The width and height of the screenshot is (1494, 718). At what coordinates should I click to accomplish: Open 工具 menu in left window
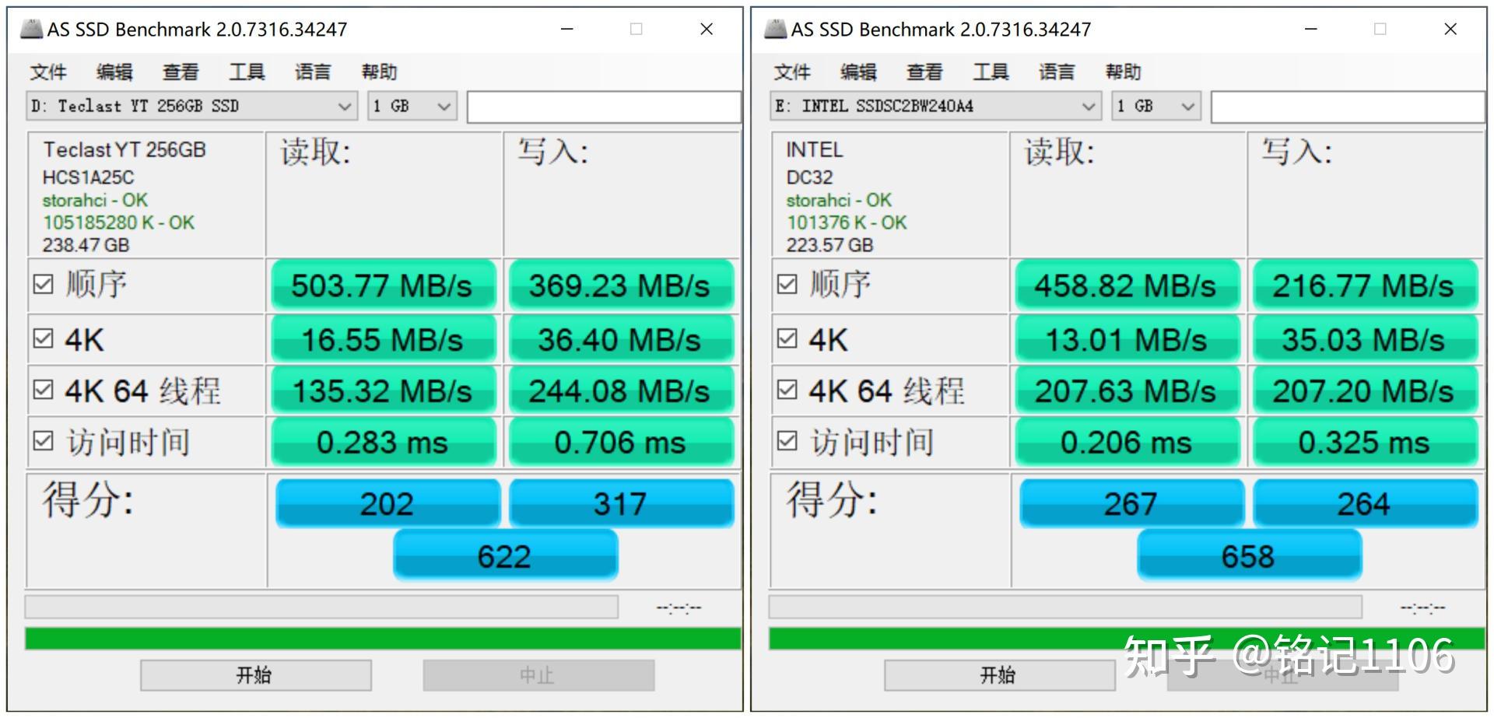[247, 72]
